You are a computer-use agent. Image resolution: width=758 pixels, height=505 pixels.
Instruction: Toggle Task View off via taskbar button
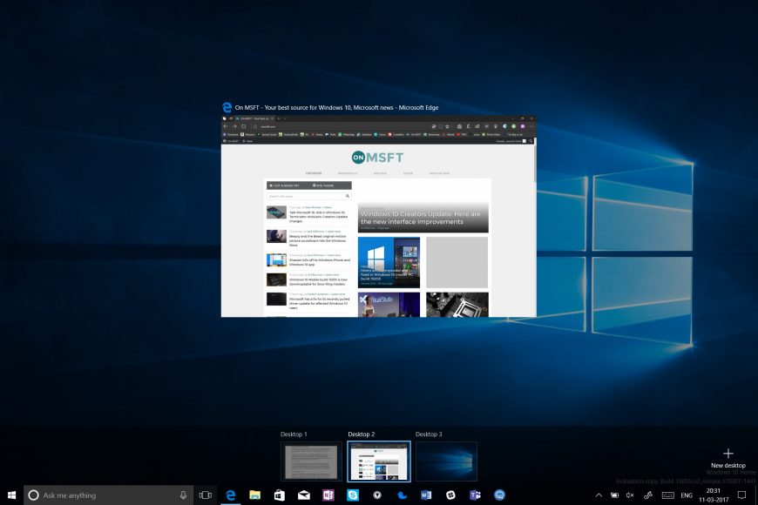tap(206, 495)
